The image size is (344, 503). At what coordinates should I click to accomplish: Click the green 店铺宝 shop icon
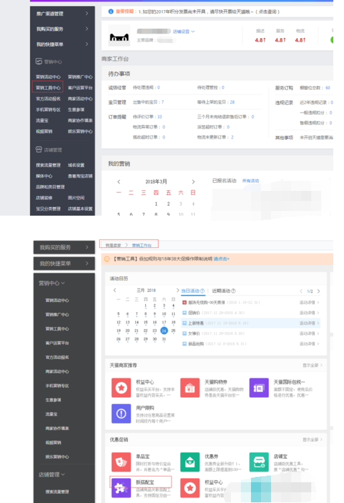[x=259, y=462]
